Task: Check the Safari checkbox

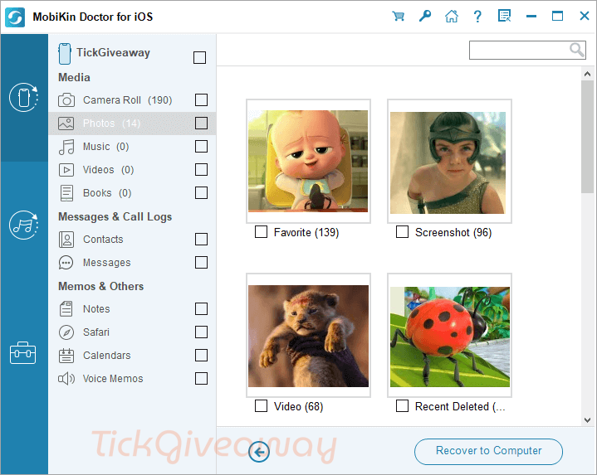Action: [x=201, y=332]
